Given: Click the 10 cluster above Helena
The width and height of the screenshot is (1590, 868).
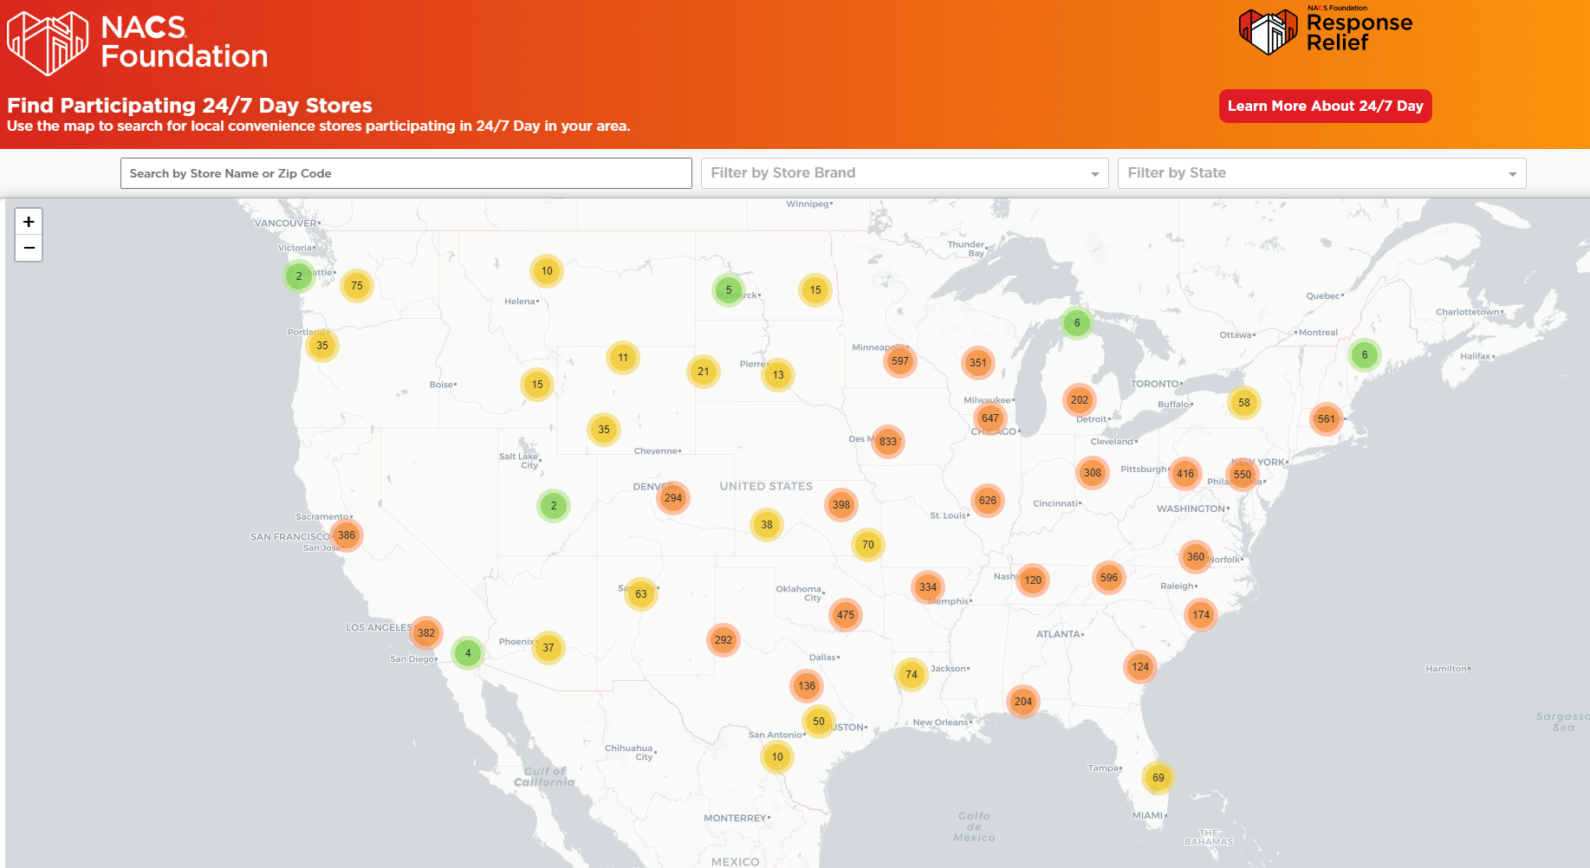Looking at the screenshot, I should pyautogui.click(x=547, y=271).
